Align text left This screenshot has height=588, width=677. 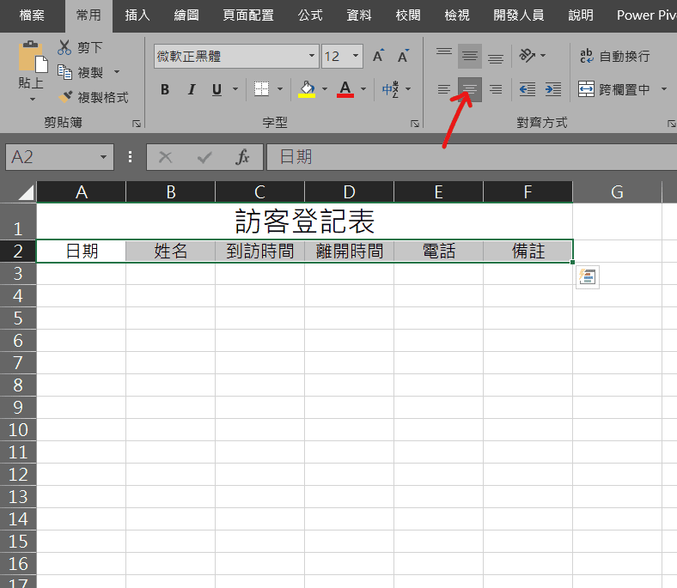point(444,90)
